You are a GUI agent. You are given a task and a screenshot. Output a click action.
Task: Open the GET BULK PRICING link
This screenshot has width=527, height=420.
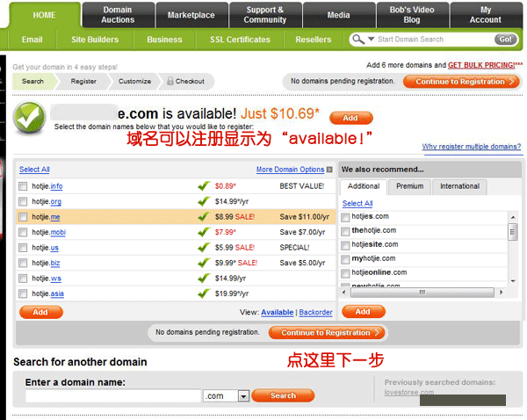(480, 66)
